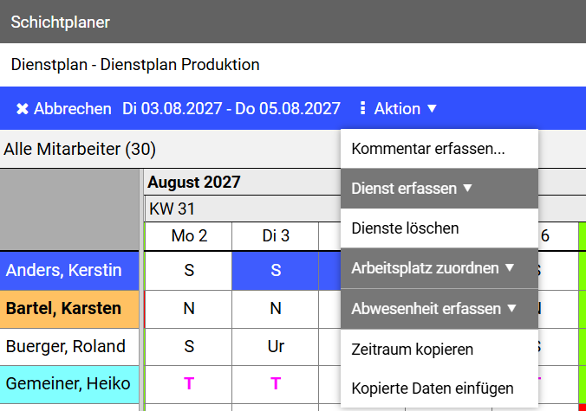The height and width of the screenshot is (411, 586).
Task: Select Dienste löschen menu entry
Action: tap(439, 228)
